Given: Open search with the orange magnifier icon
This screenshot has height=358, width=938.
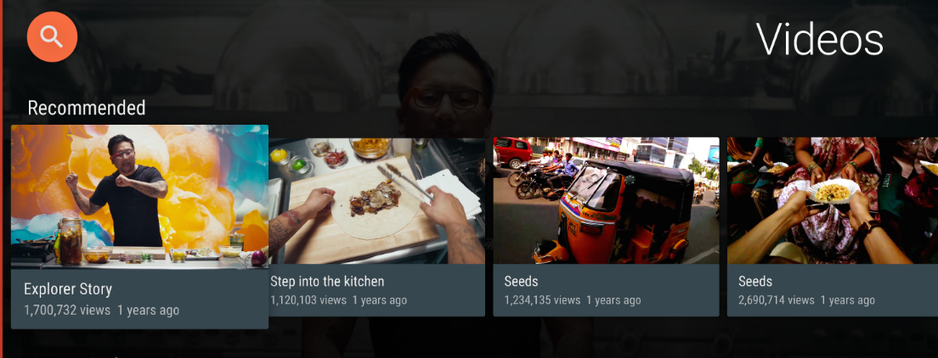Looking at the screenshot, I should tap(52, 36).
